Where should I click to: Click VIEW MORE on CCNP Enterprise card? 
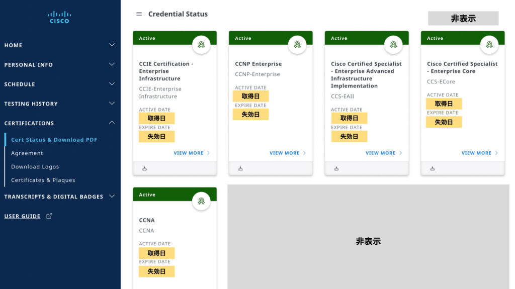[288, 153]
